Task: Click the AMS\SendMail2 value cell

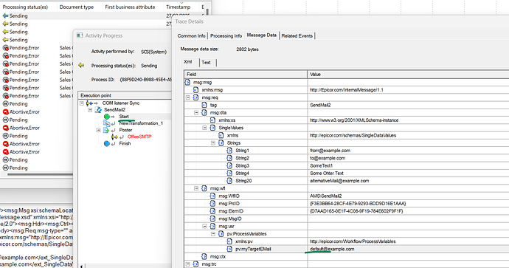Action: (x=408, y=196)
